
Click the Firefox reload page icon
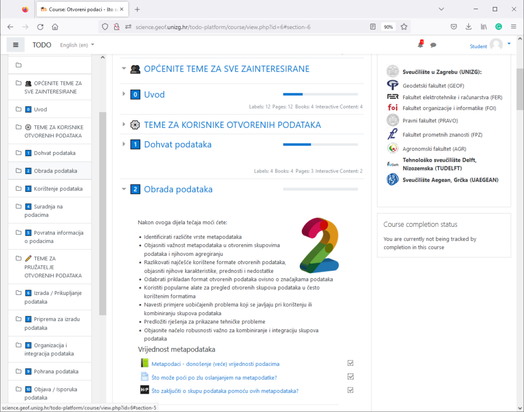coord(40,27)
